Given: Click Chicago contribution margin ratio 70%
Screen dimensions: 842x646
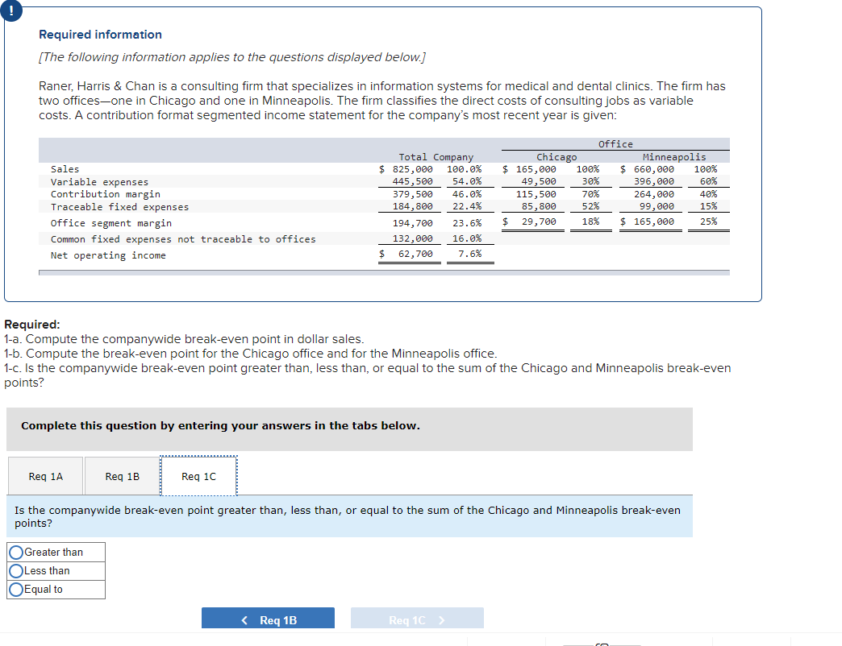Looking at the screenshot, I should (x=590, y=194).
